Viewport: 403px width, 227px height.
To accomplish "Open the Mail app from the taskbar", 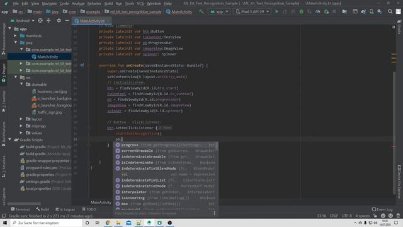I will (128, 223).
